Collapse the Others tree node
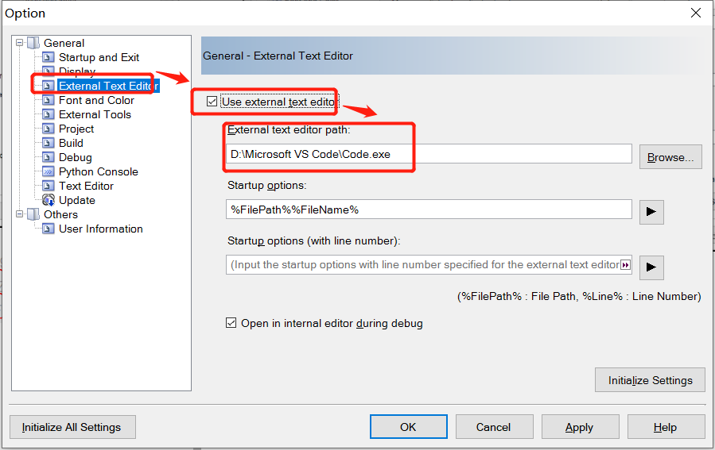The height and width of the screenshot is (450, 715). (x=20, y=214)
